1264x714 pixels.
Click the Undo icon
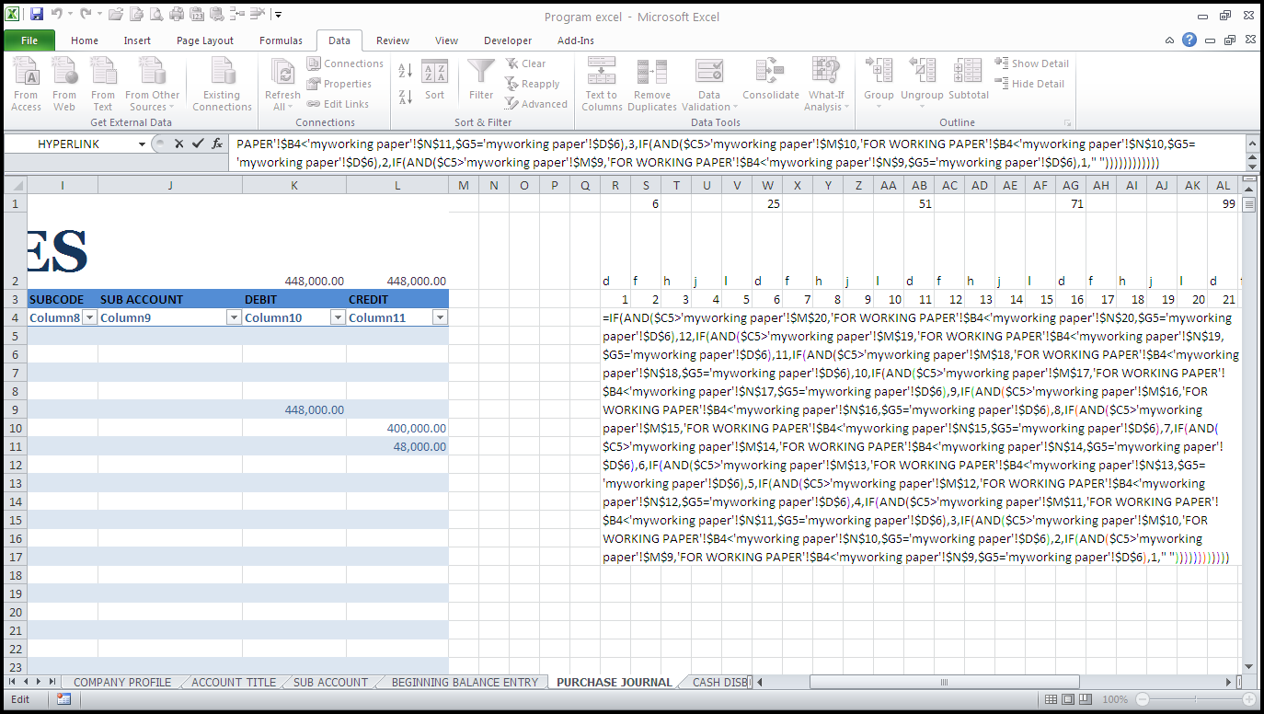[57, 14]
